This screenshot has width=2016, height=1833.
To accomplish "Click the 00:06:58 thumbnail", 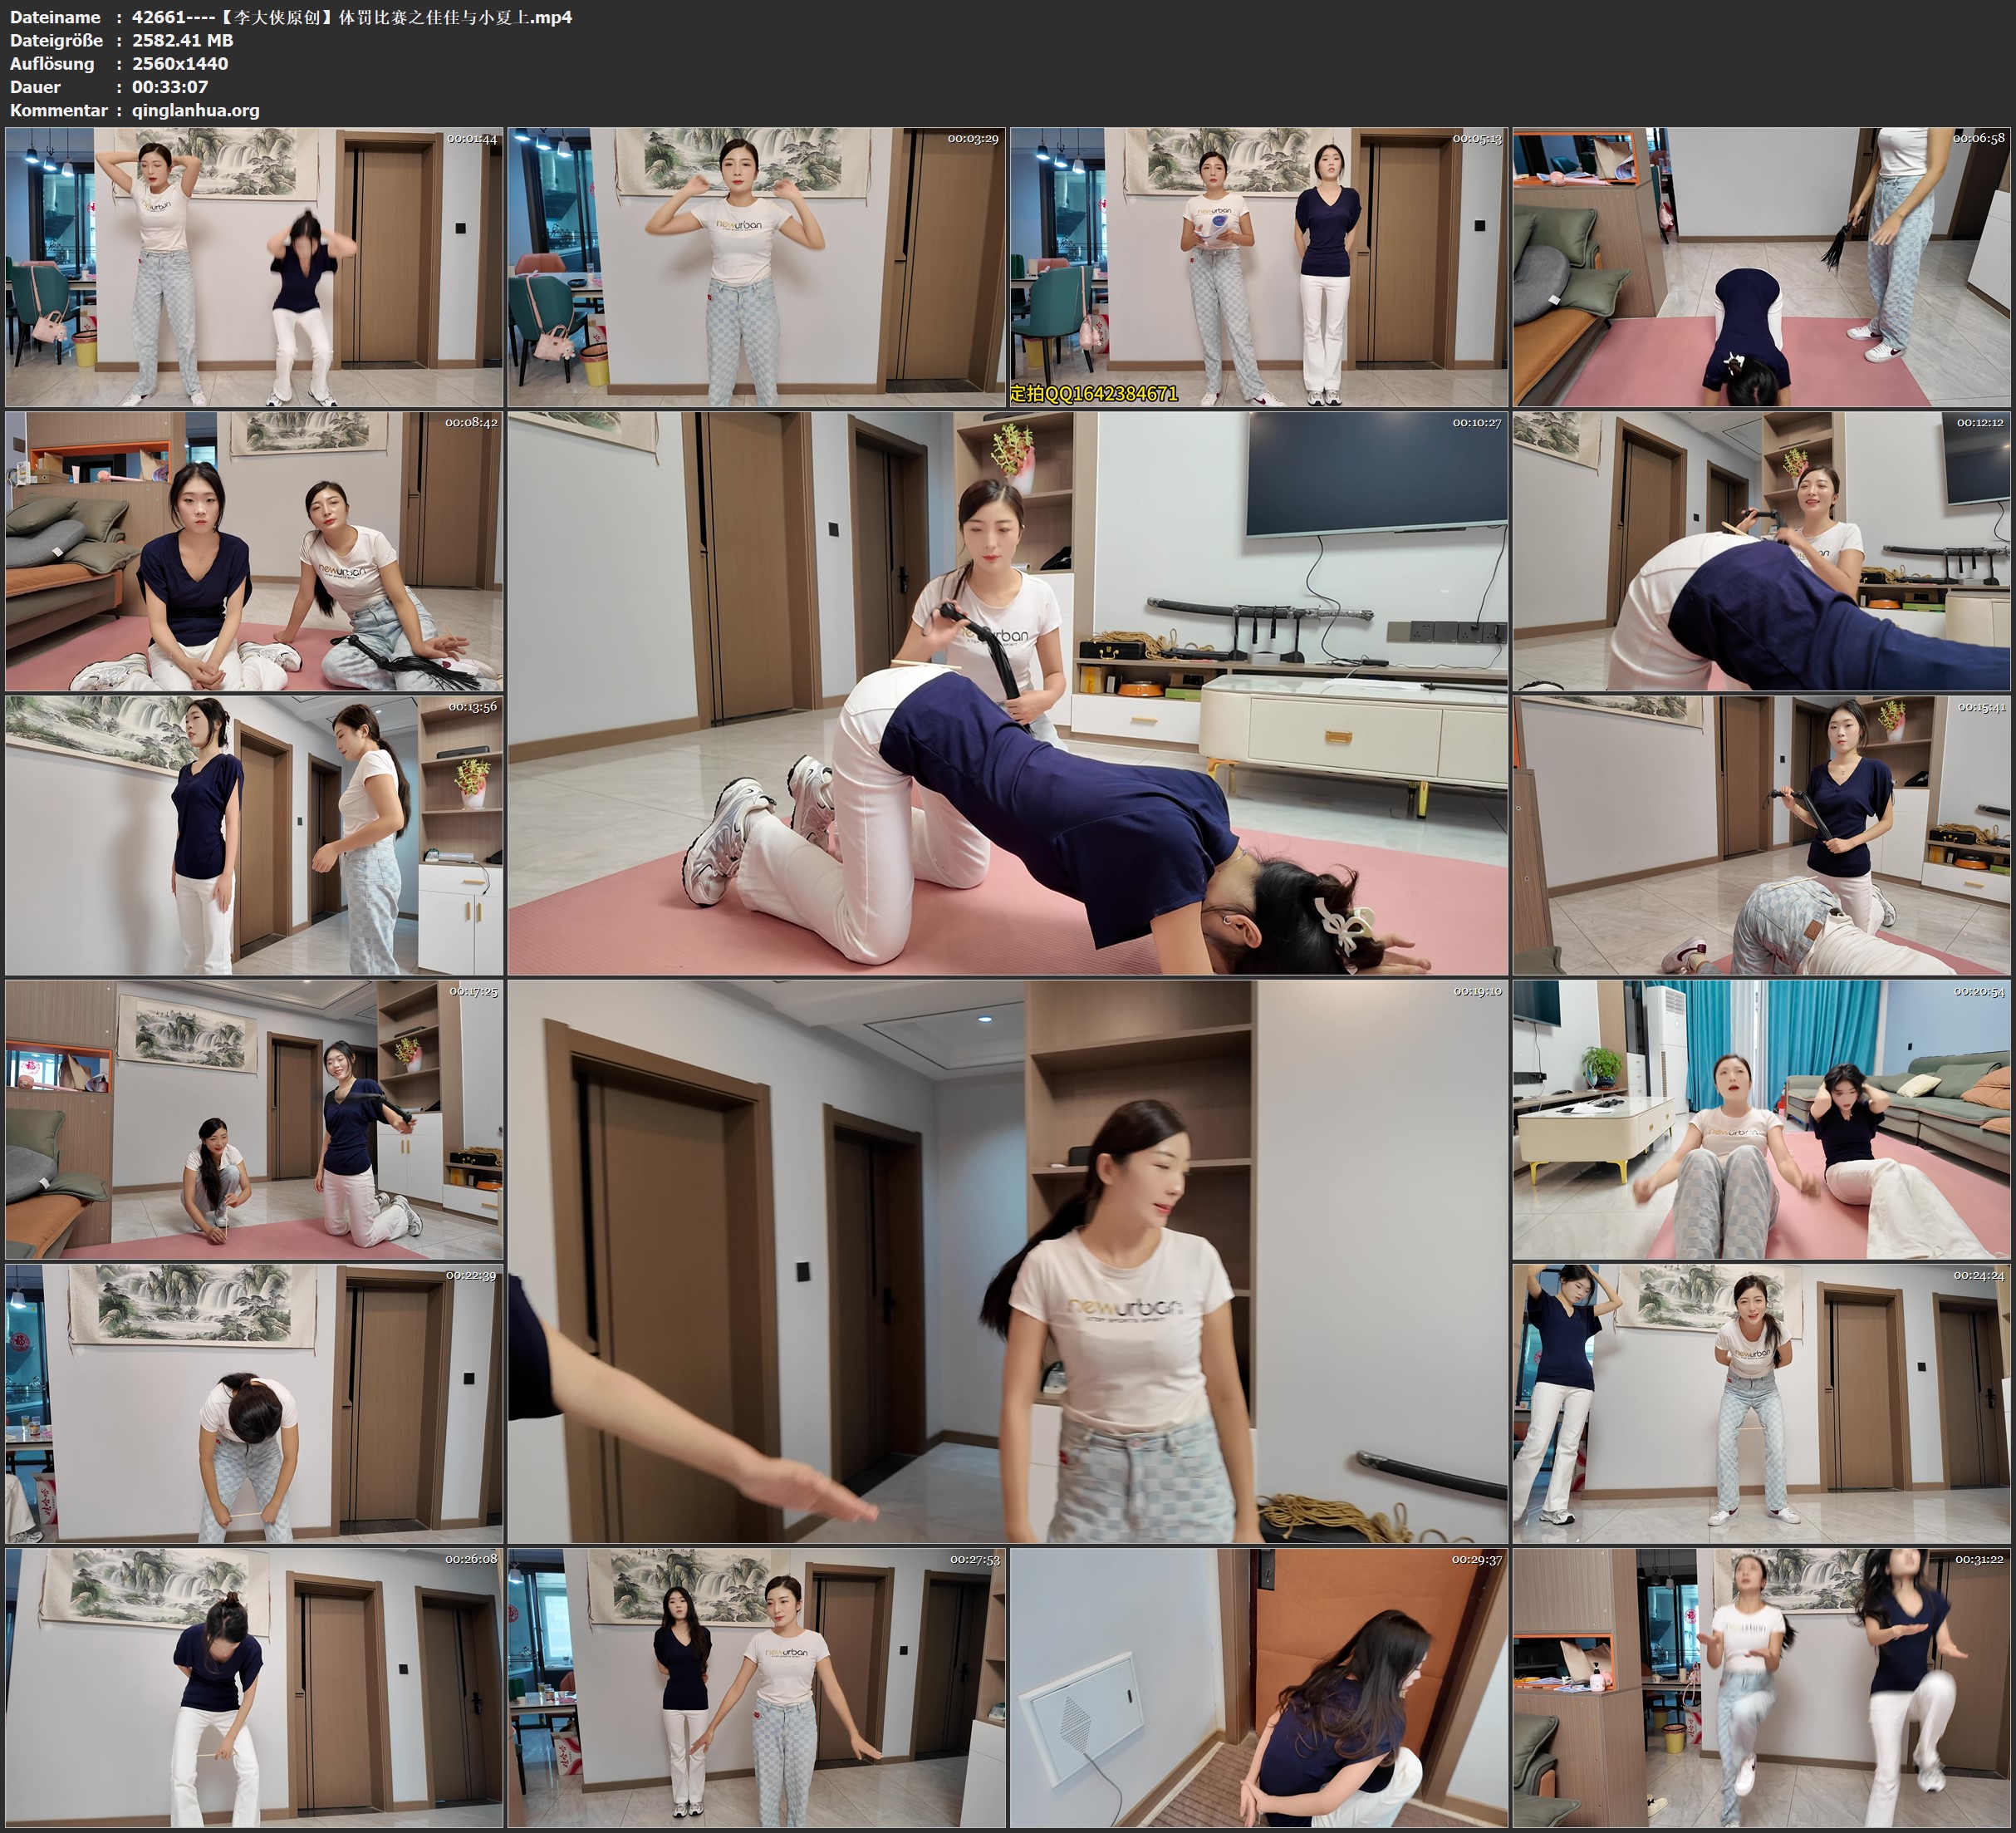I will point(1762,268).
